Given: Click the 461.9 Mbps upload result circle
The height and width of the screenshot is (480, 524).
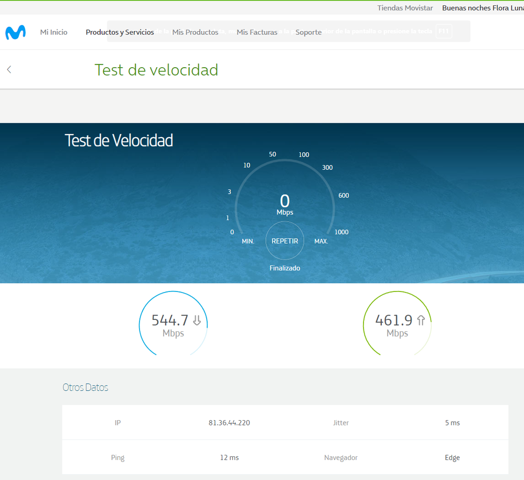Looking at the screenshot, I should 397,326.
